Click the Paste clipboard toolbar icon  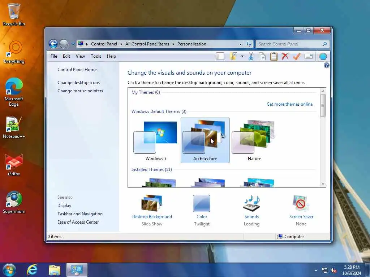[274, 56]
